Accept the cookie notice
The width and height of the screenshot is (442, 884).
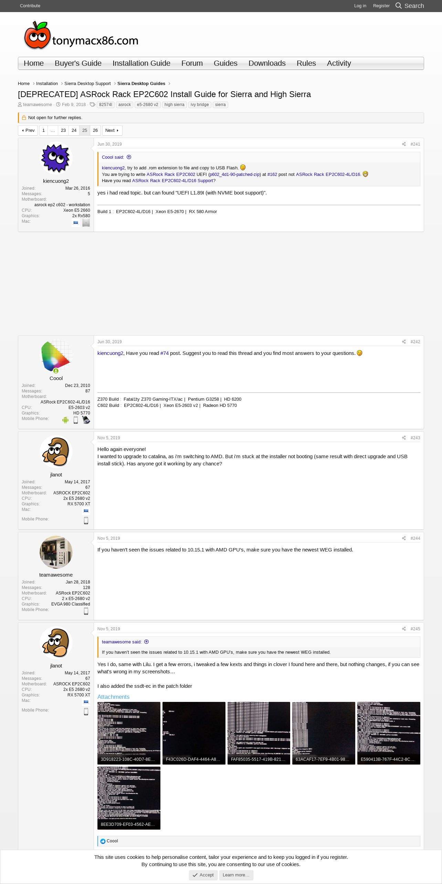(x=203, y=875)
